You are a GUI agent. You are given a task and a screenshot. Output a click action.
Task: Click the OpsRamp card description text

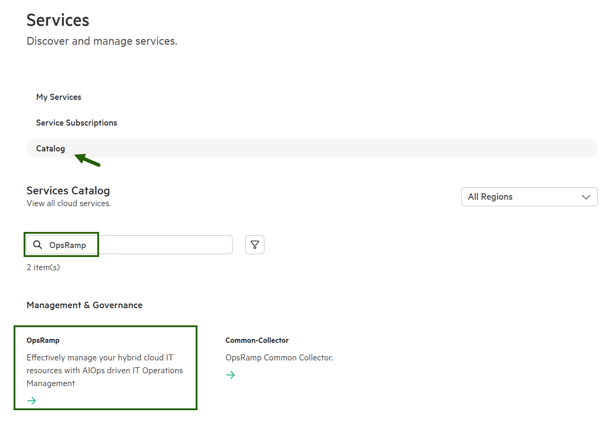(x=105, y=370)
